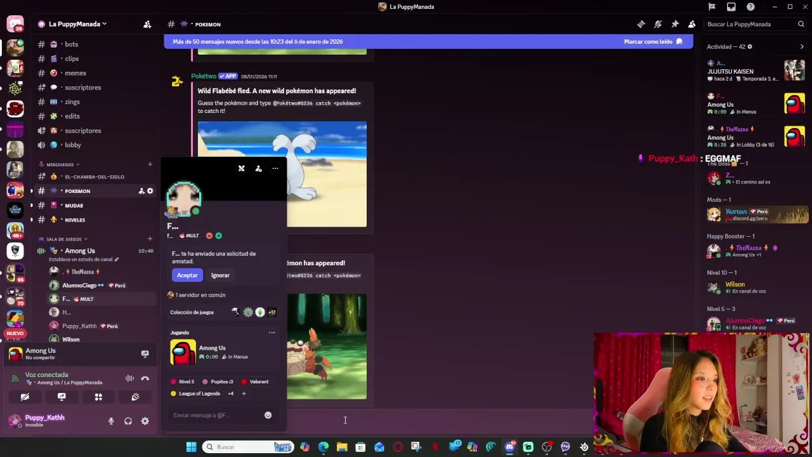Accept the friend request with Aceptar
The image size is (812, 457).
(x=187, y=275)
